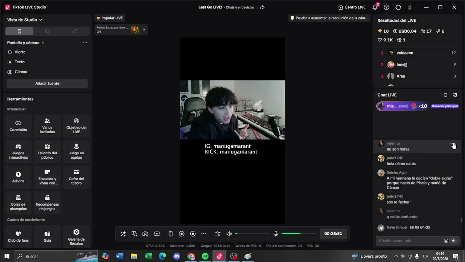Screen dimensions: 465x262
Task: Open Juego en equipo tool
Action: [x=76, y=152]
